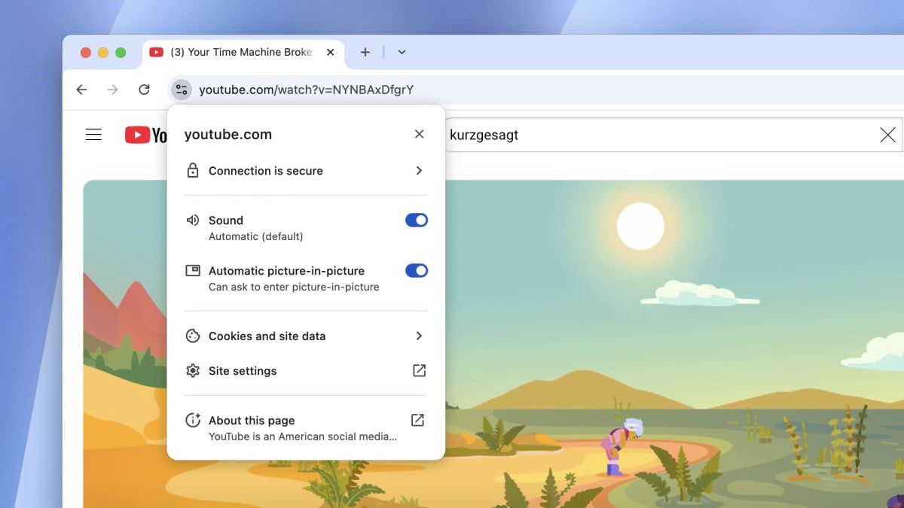Turn off the Sound toggle
The width and height of the screenshot is (904, 508).
point(417,220)
